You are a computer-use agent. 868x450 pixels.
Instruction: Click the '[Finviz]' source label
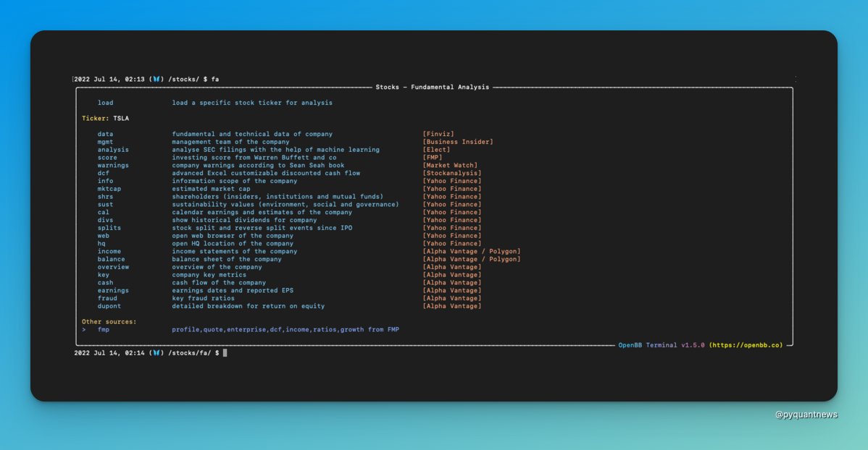click(438, 134)
